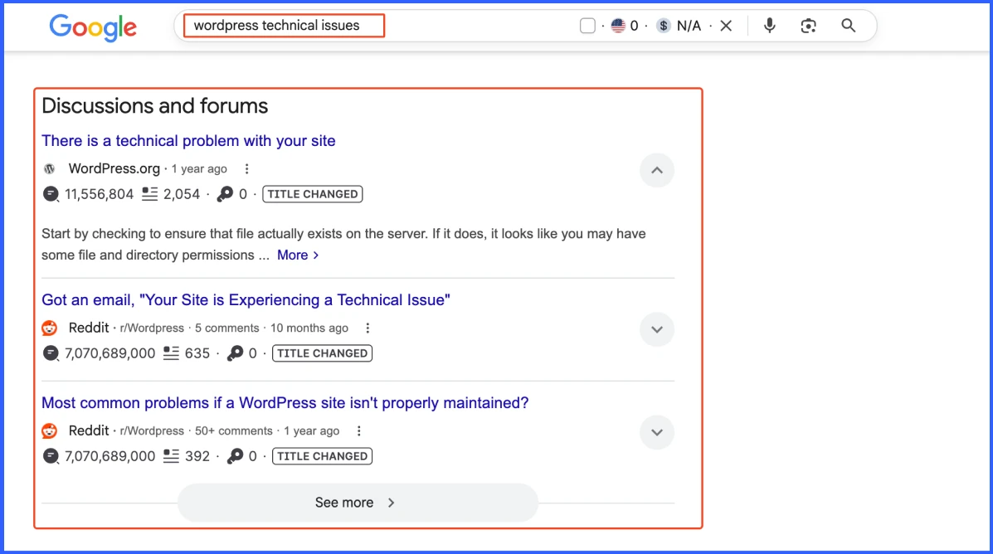Click the word count icon beside 392
993x554 pixels.
click(171, 456)
